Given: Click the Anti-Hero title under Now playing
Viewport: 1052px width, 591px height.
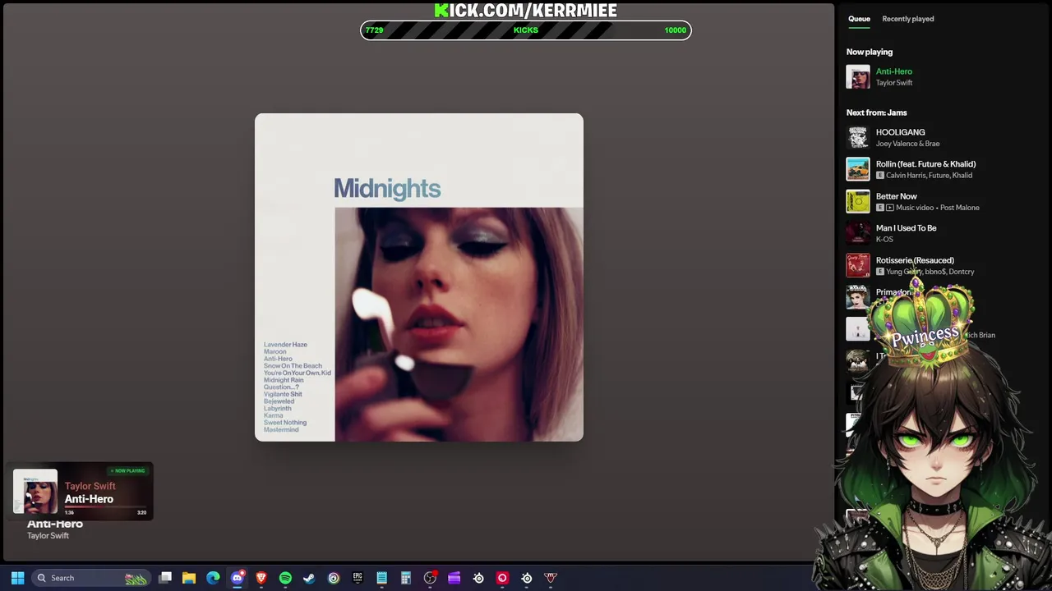Looking at the screenshot, I should (894, 71).
